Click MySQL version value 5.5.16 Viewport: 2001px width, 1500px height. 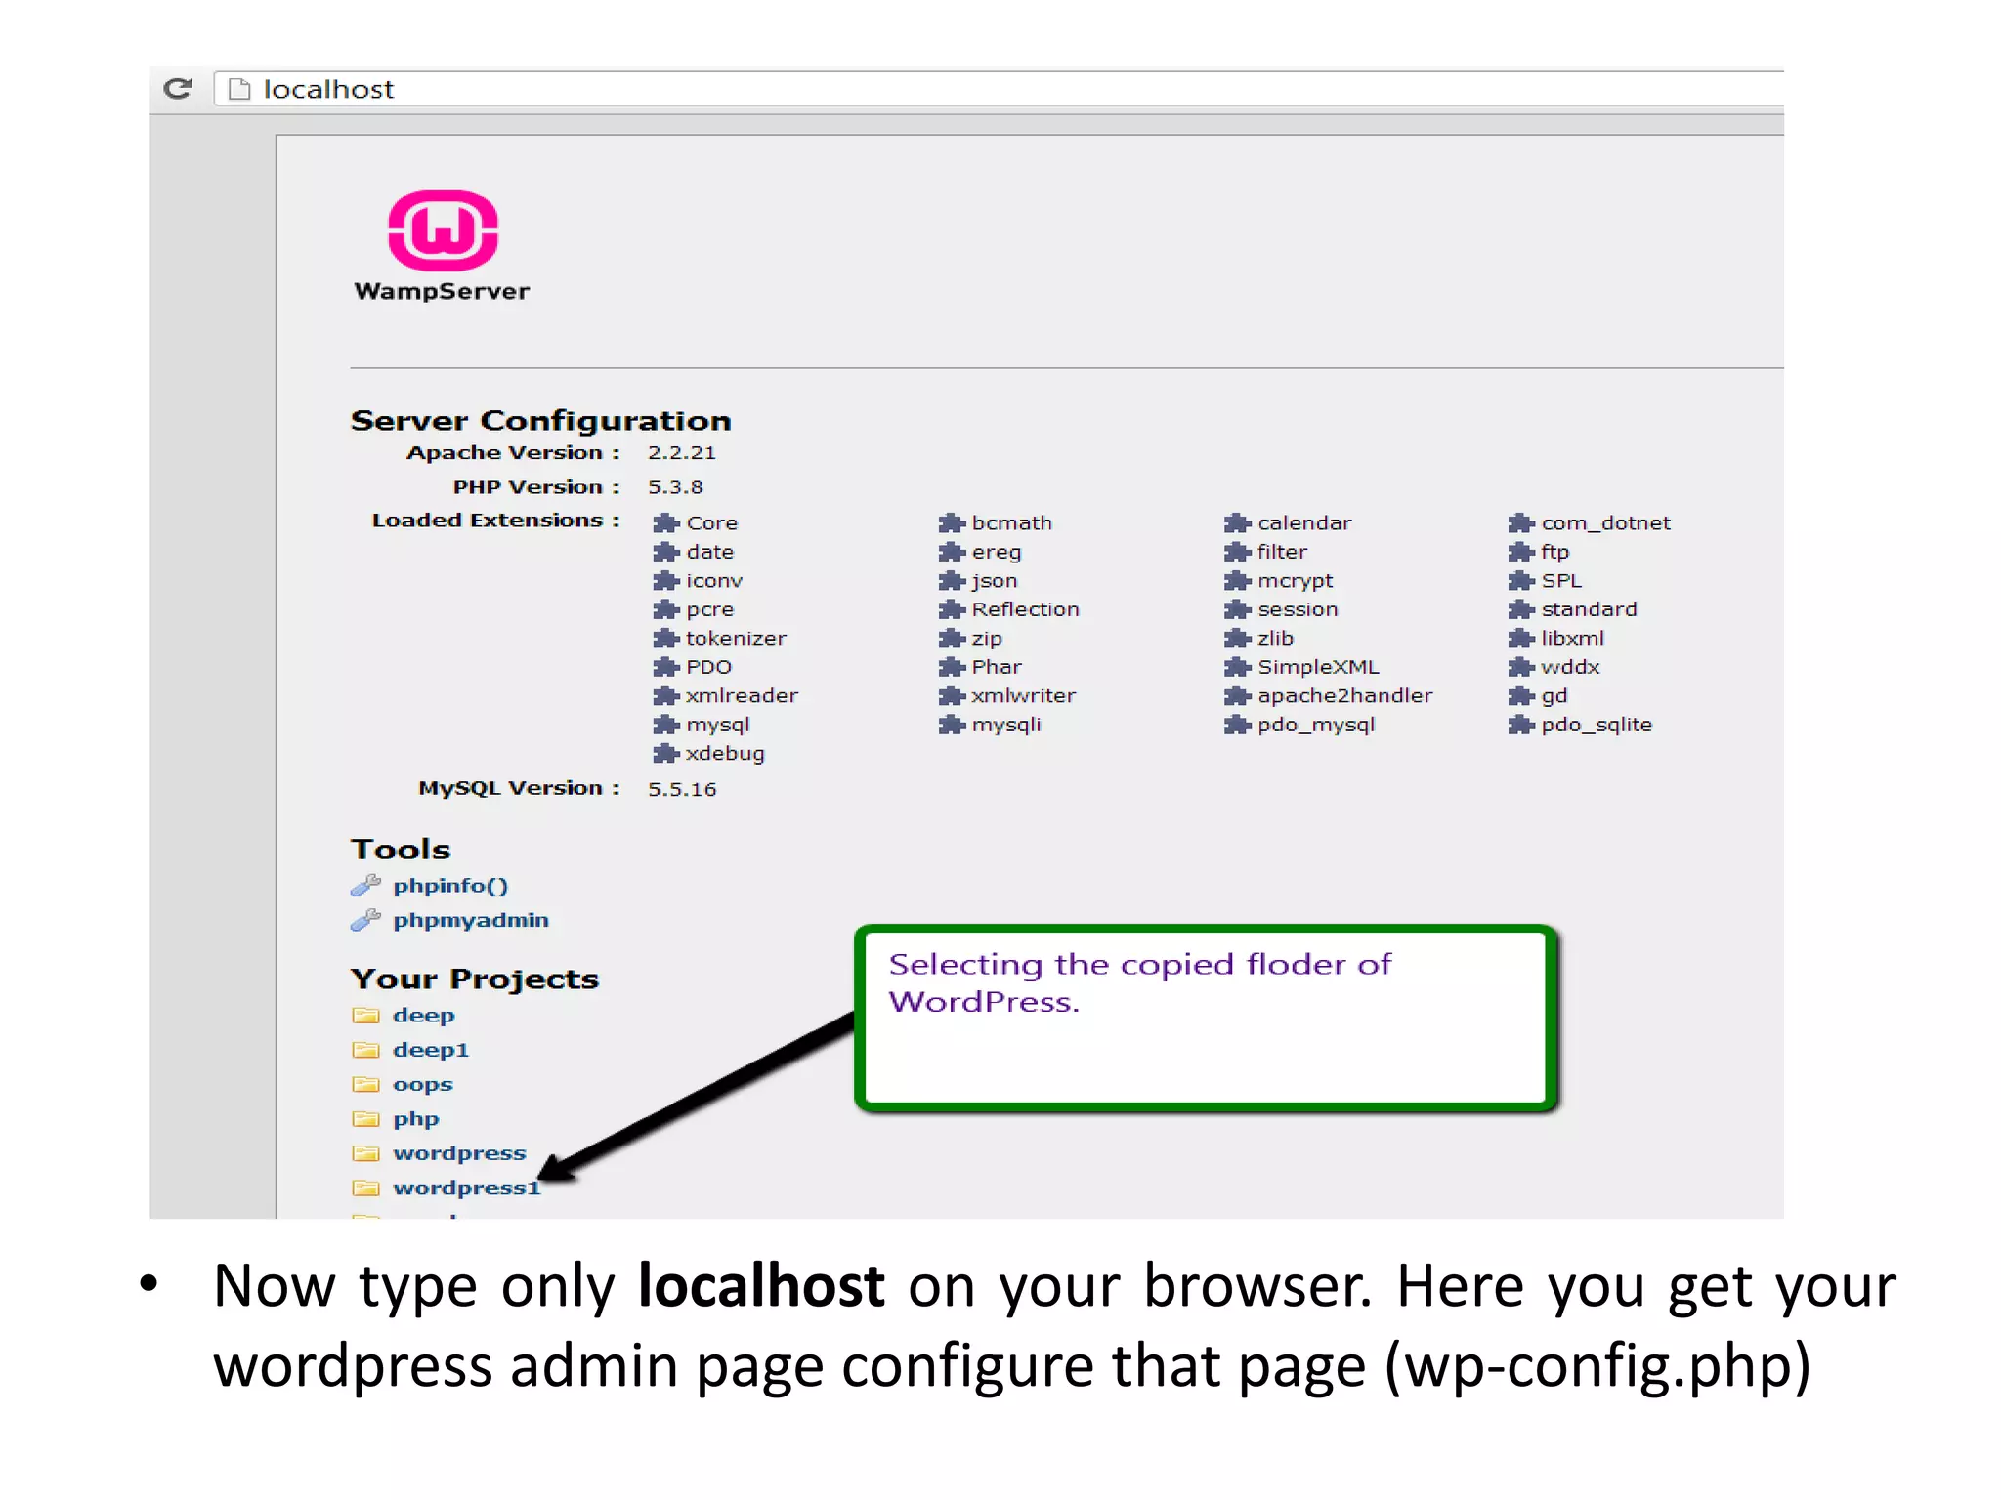click(x=682, y=789)
